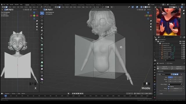186x104 pixels.
Task: Open the Add Modifier dropdown
Action: pos(171,71)
